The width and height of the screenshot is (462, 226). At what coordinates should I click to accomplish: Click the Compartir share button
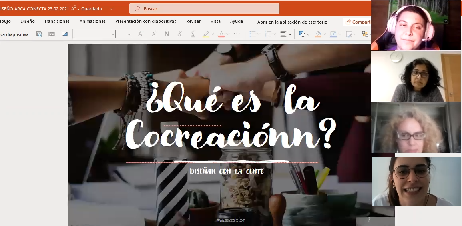357,22
